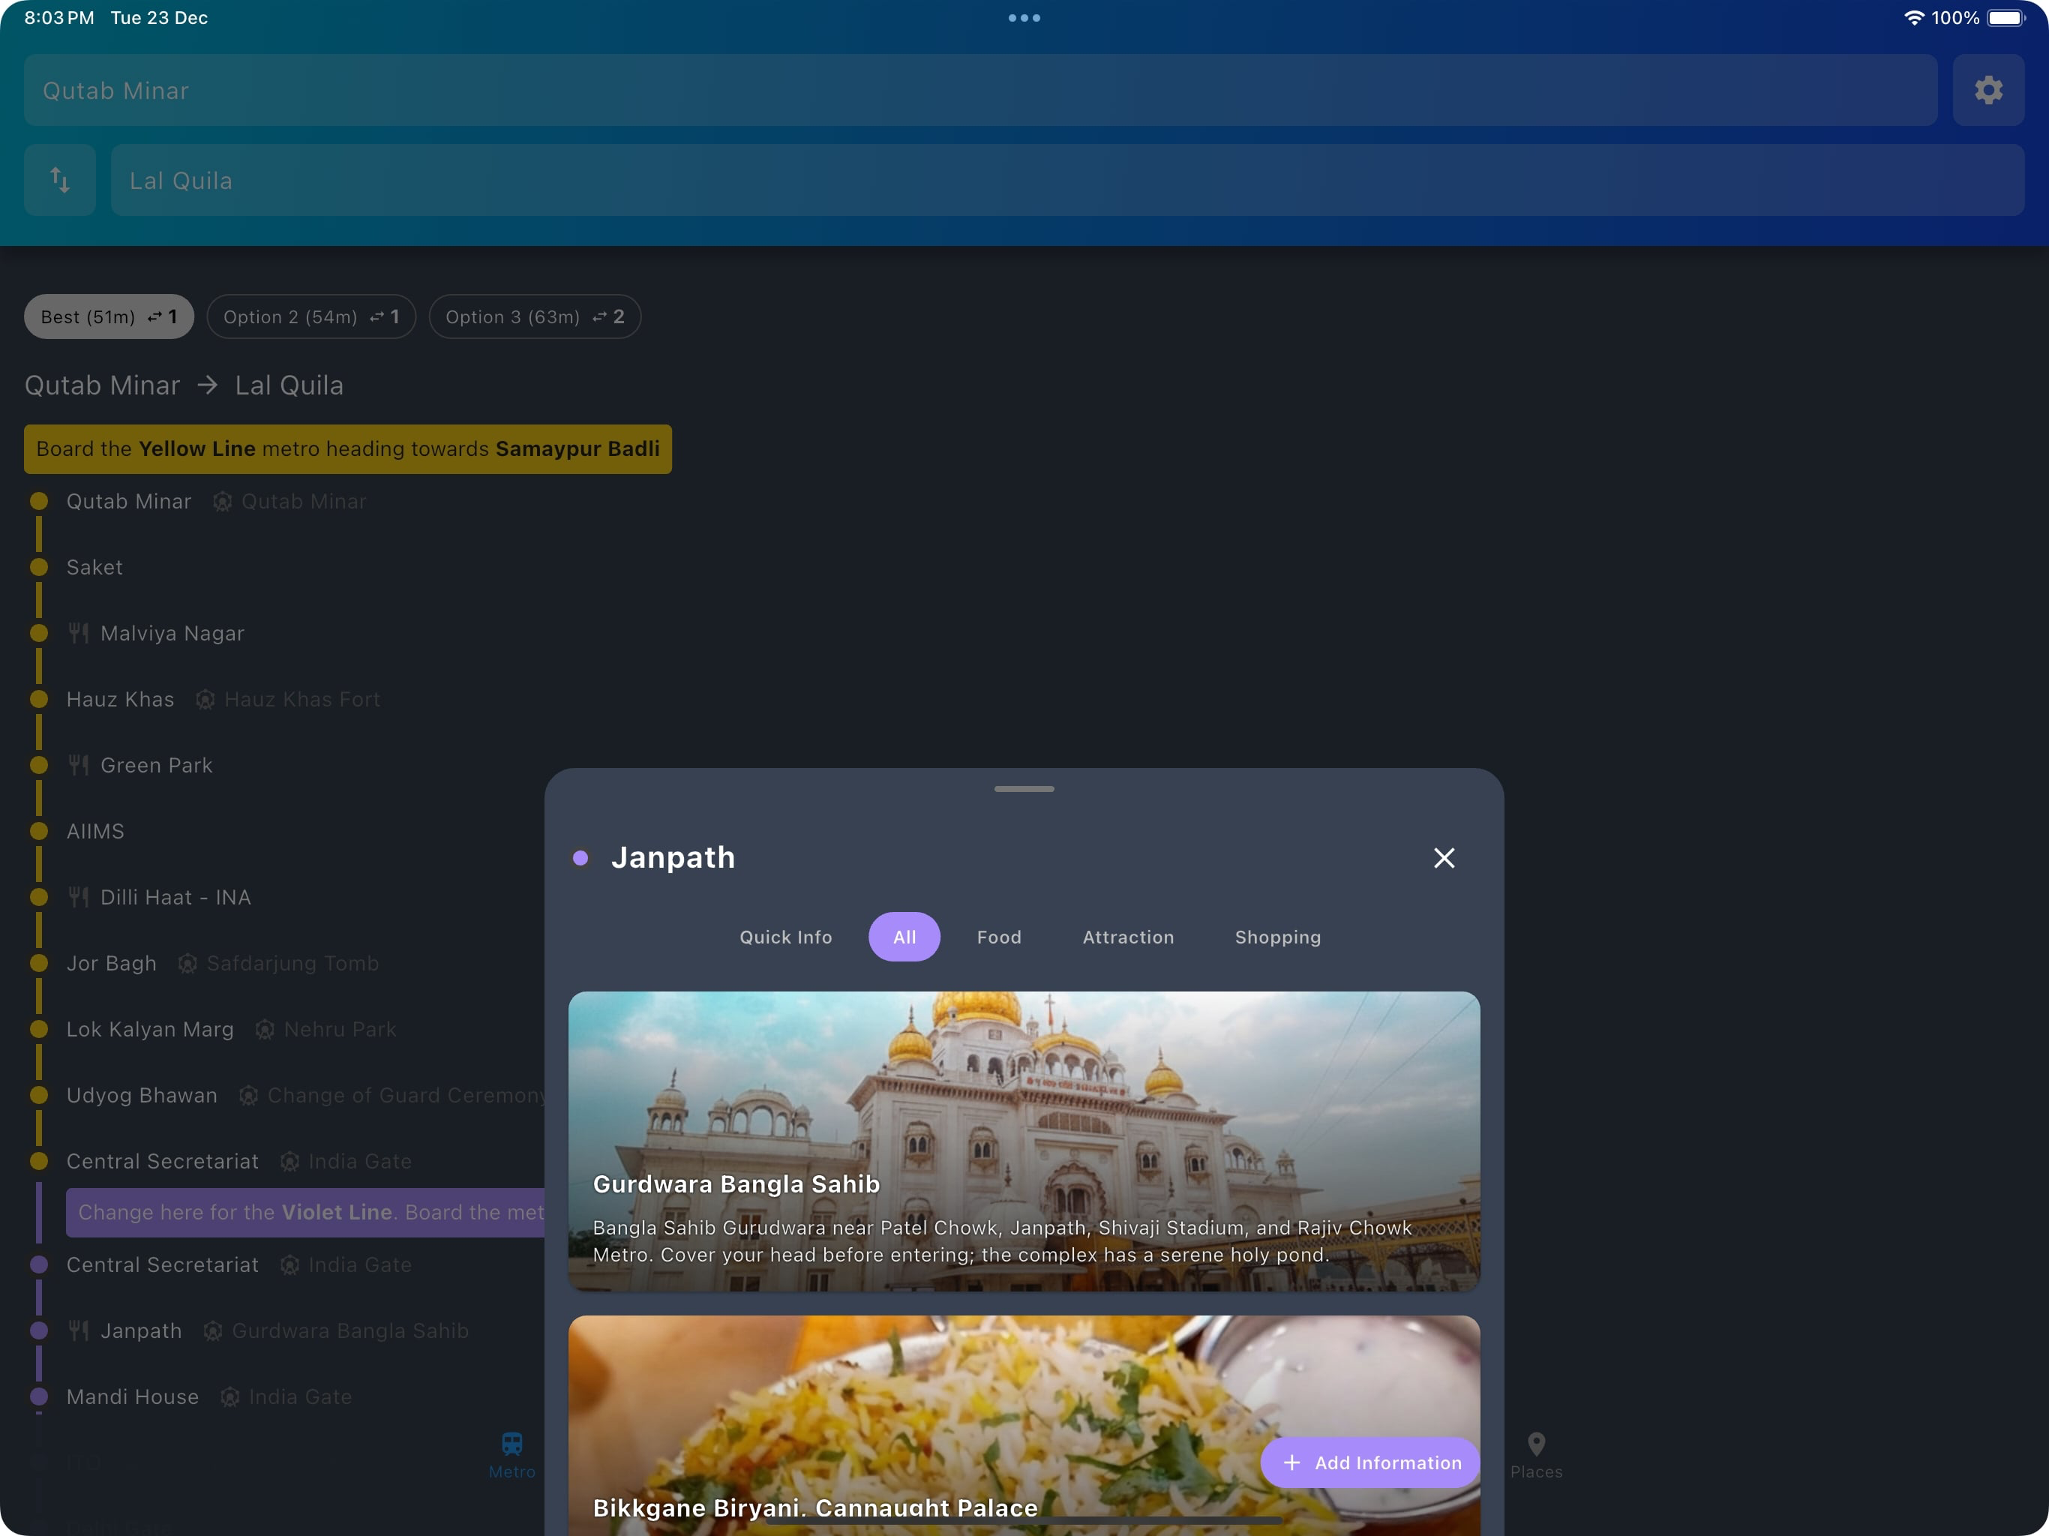
Task: Tap the Wi-Fi status icon
Action: point(1914,17)
